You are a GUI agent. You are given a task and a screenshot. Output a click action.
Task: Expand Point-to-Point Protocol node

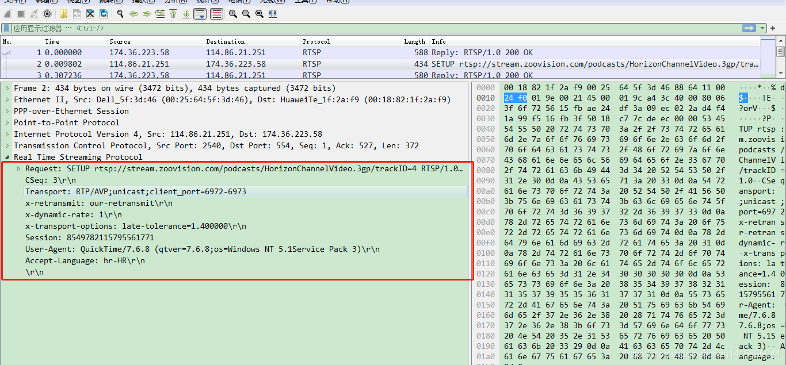7,122
